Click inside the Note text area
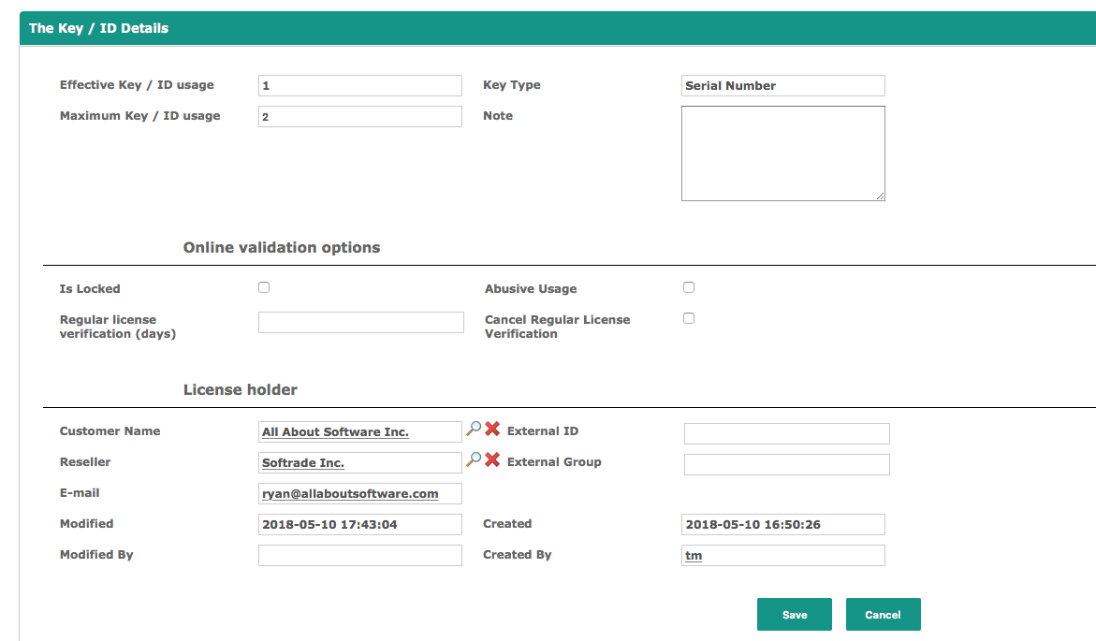 click(x=782, y=153)
